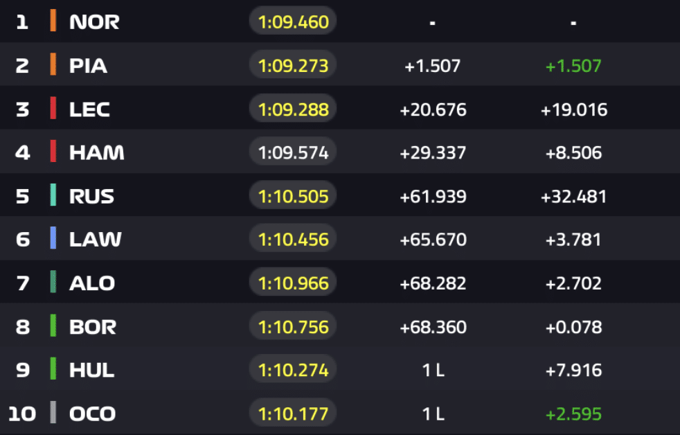The width and height of the screenshot is (680, 435).
Task: Select driver HUL in position 9
Action: [x=91, y=370]
